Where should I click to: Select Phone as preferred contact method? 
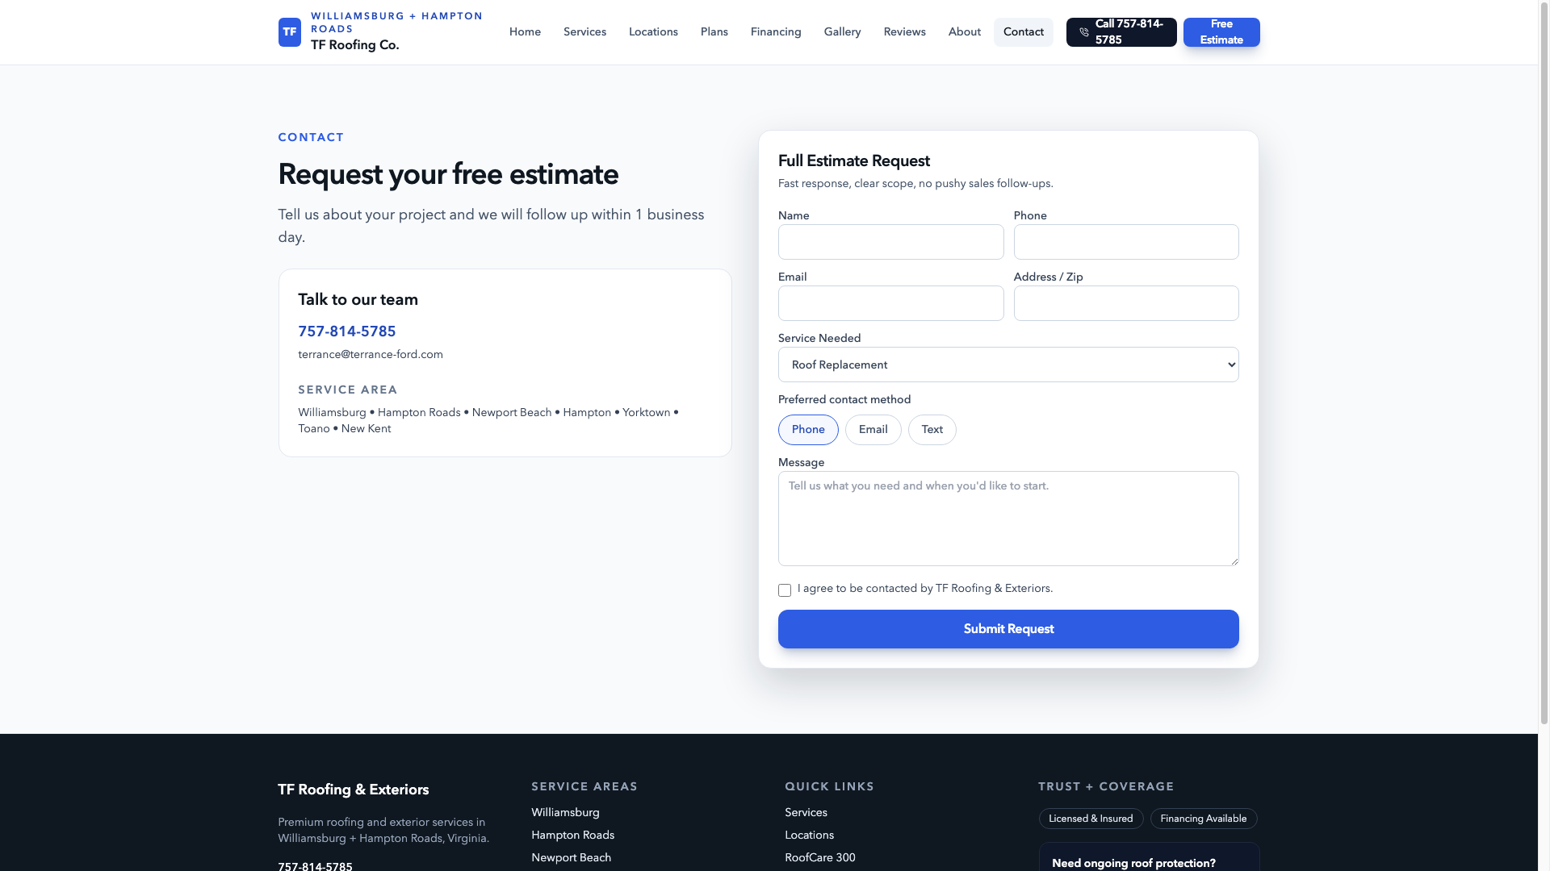click(x=807, y=430)
